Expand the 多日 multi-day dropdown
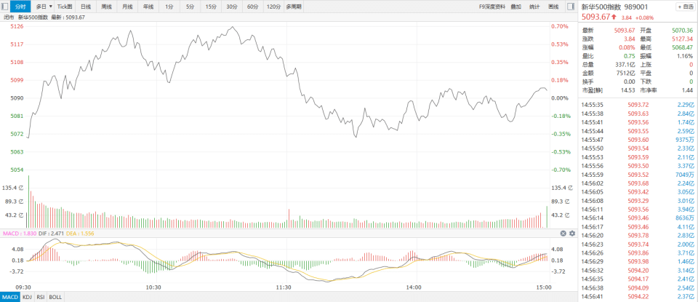The width and height of the screenshot is (698, 302). (x=50, y=7)
